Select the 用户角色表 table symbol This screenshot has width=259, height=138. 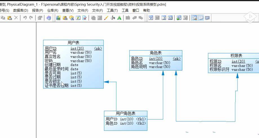125,121
